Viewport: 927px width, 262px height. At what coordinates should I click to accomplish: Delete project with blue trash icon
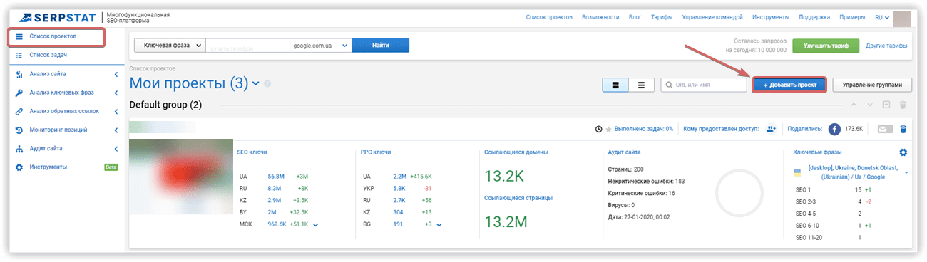(x=903, y=129)
